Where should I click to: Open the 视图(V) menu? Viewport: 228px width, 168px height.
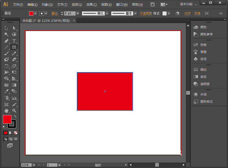point(106,5)
